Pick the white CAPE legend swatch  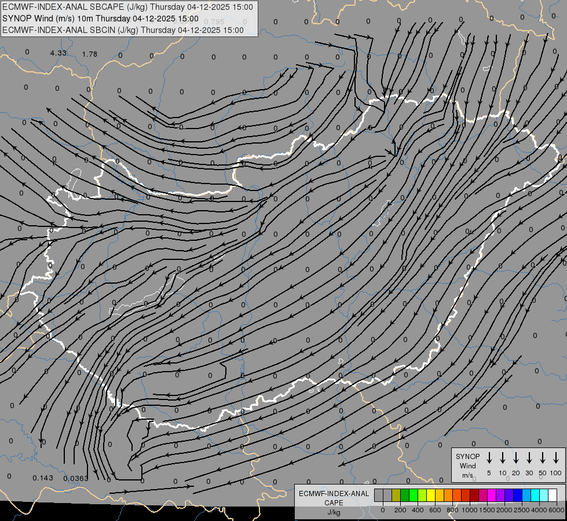[553, 495]
